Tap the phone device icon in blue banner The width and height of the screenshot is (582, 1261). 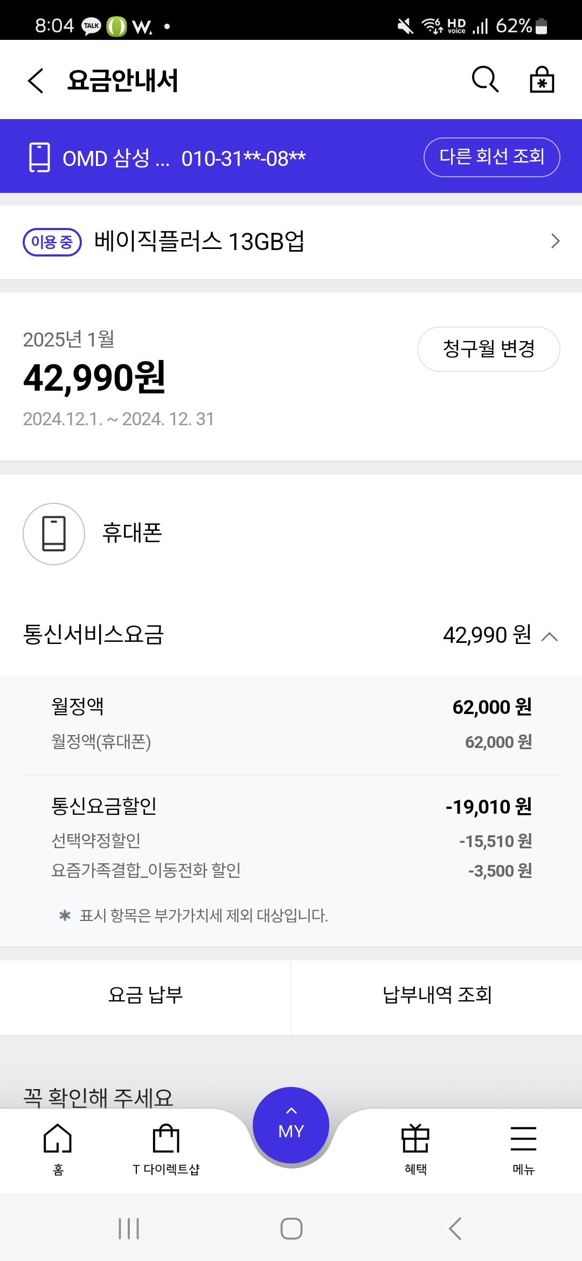(x=39, y=157)
